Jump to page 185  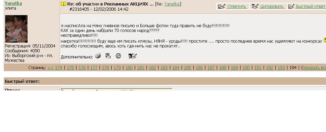click(x=187, y=68)
